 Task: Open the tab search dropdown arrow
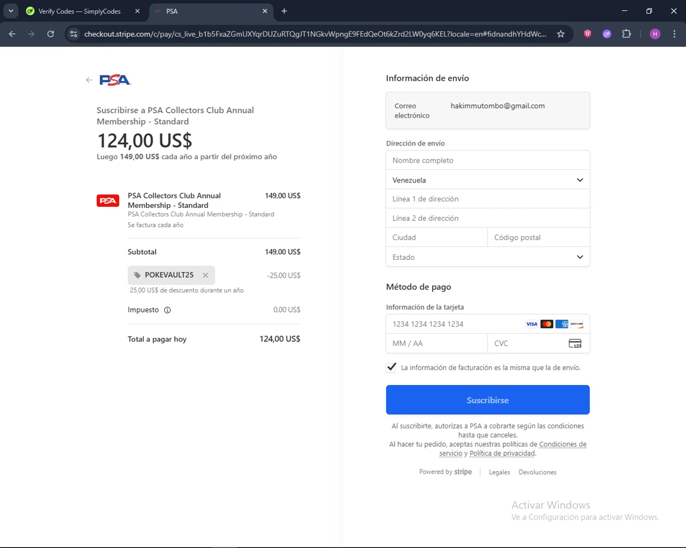[x=11, y=11]
